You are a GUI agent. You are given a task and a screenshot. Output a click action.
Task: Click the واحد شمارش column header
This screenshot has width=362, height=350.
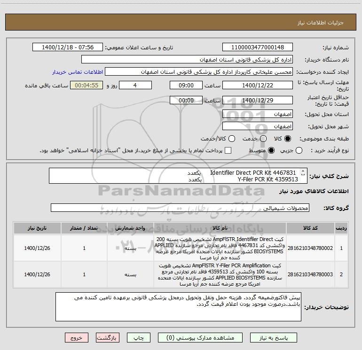pos(130,228)
